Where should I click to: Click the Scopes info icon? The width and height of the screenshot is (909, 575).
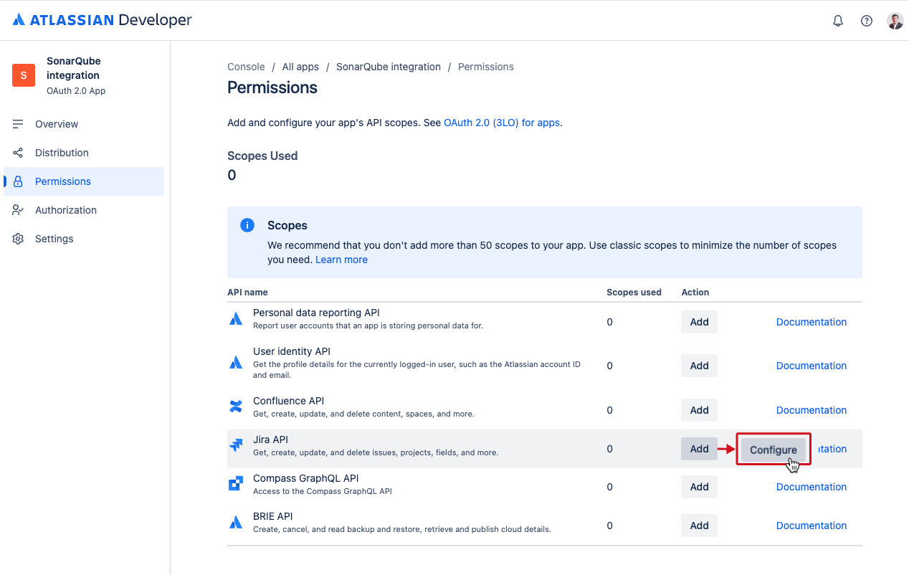pos(247,224)
